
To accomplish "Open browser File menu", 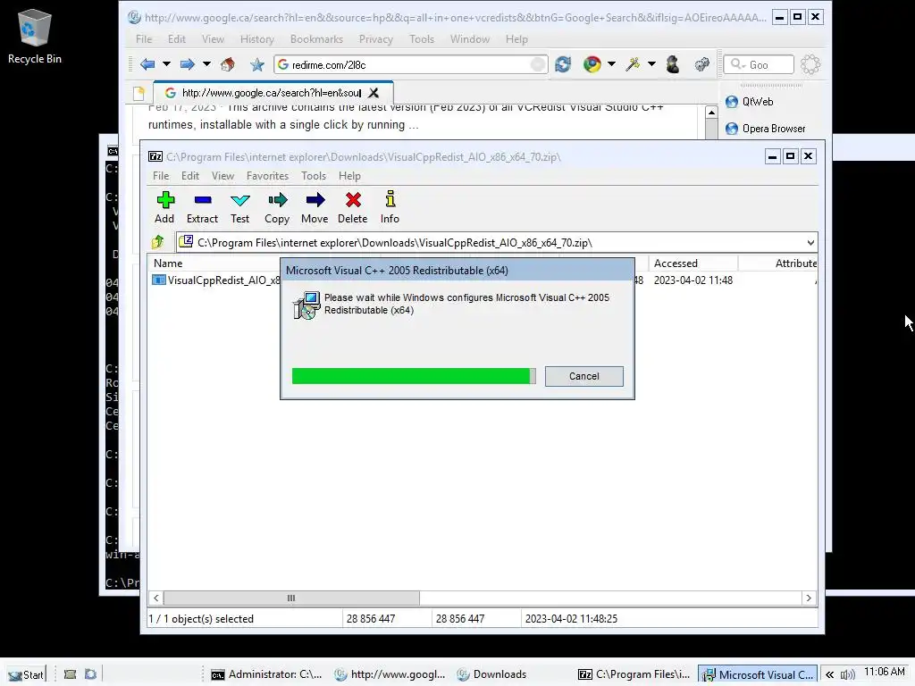I will tap(144, 39).
